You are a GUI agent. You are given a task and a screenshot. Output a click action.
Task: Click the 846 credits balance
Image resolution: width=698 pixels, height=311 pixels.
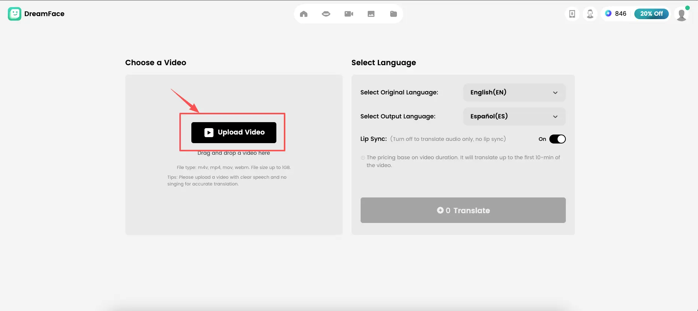616,14
